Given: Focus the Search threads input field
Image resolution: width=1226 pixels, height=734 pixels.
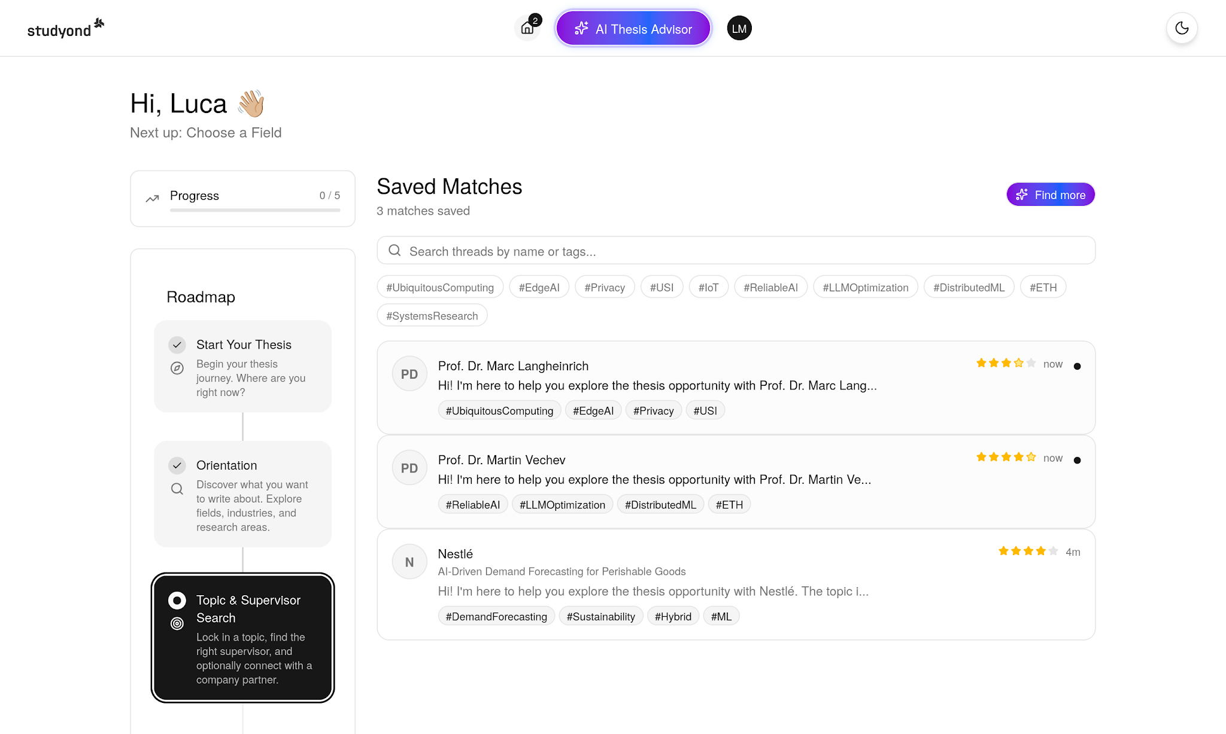Looking at the screenshot, I should 742,251.
